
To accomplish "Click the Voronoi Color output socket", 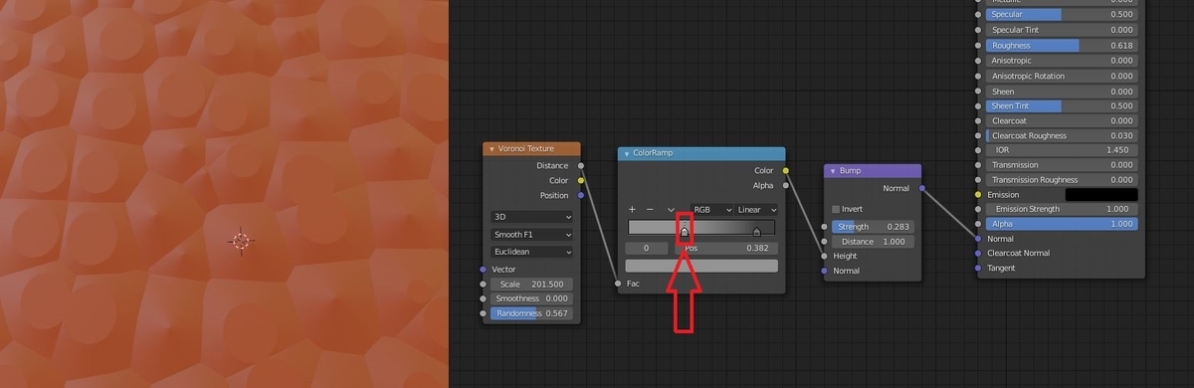I will tap(581, 180).
